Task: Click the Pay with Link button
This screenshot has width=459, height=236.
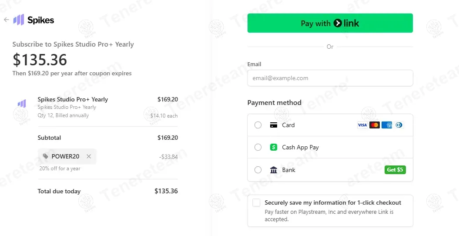Action: coord(330,23)
